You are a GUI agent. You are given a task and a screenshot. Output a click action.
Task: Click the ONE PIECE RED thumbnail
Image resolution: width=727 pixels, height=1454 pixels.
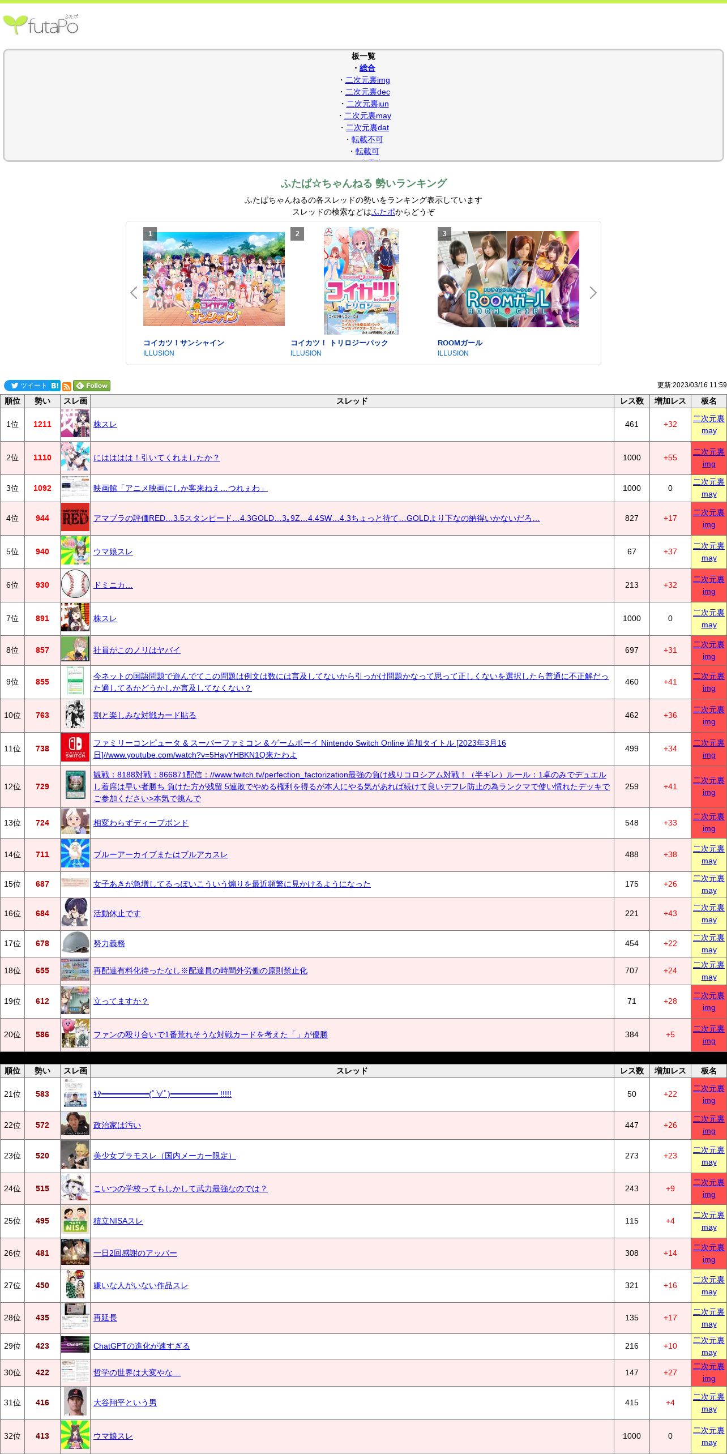click(75, 518)
